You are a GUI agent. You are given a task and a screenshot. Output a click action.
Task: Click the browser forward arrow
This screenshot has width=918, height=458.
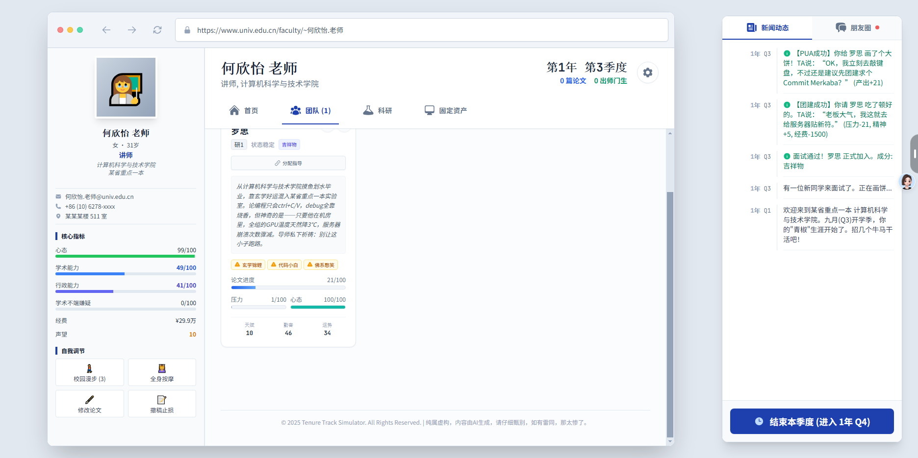tap(132, 30)
